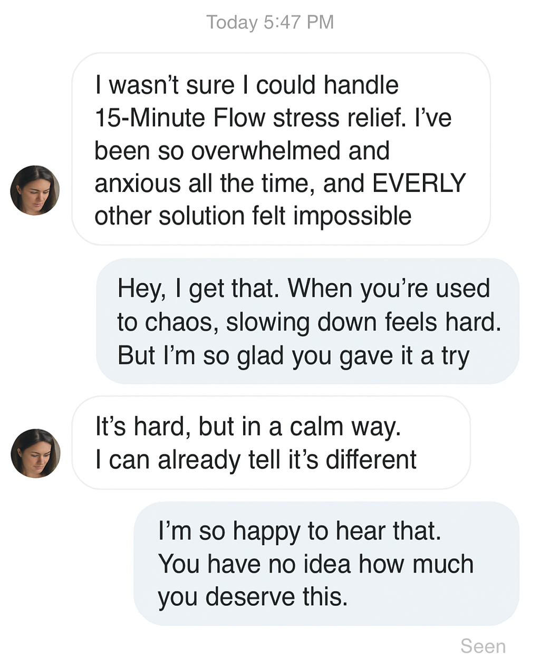Image resolution: width=540 pixels, height=667 pixels.
Task: Tap the "I'm so happy to hear that" line
Action: click(299, 531)
